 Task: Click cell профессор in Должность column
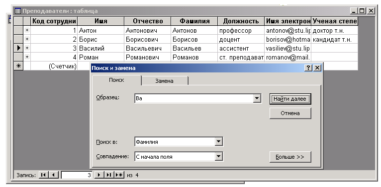click(241, 30)
